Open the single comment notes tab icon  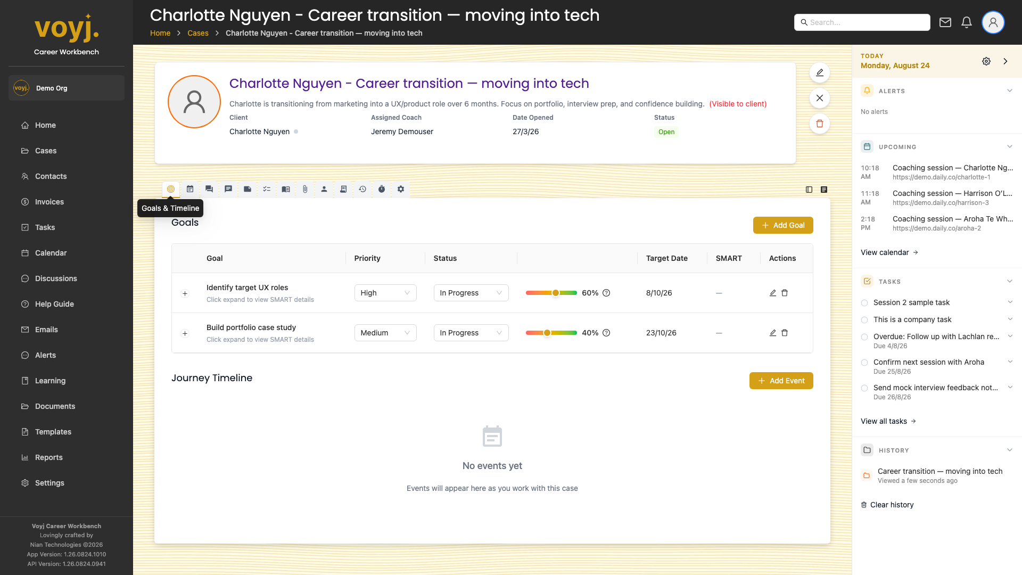coord(228,189)
